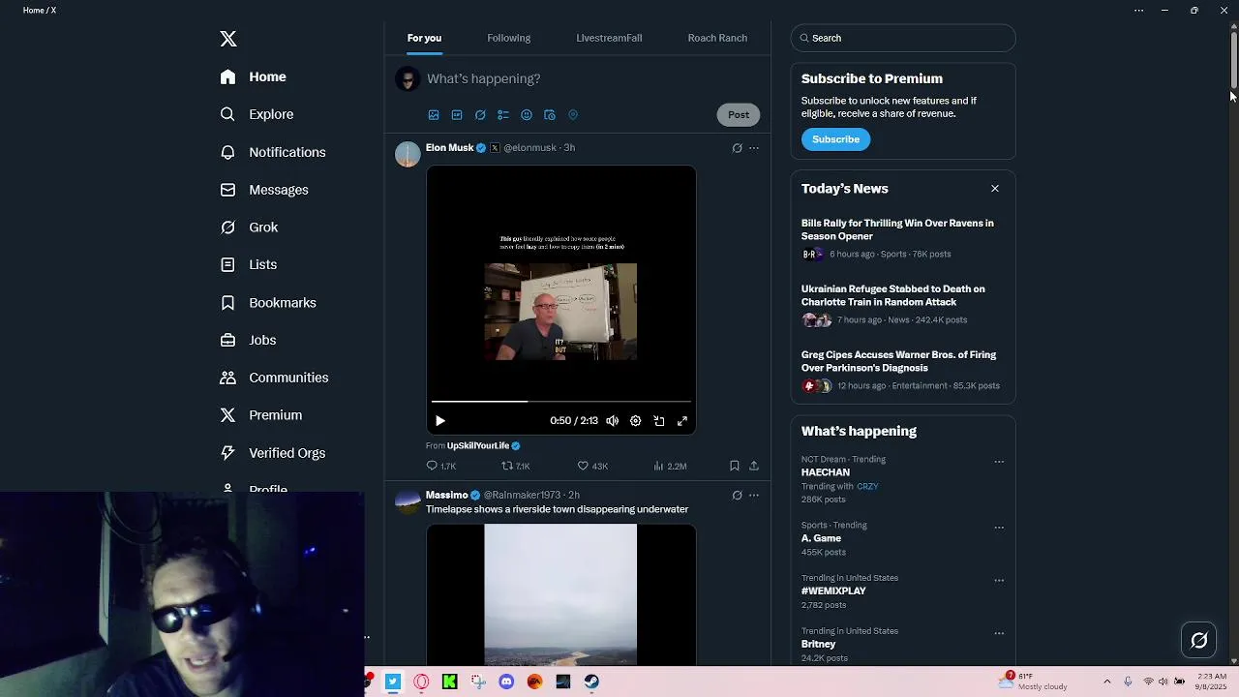Repost Elon Musk post (7.1K)
The image size is (1239, 697).
point(515,467)
